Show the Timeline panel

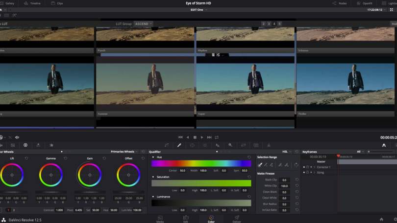32,3
